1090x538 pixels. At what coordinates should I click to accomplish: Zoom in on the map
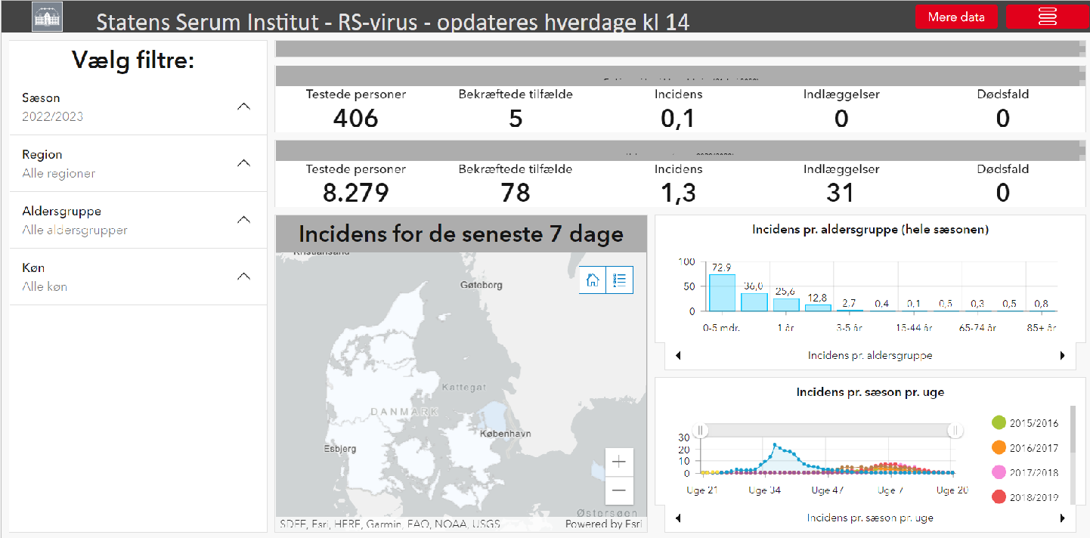(x=619, y=462)
